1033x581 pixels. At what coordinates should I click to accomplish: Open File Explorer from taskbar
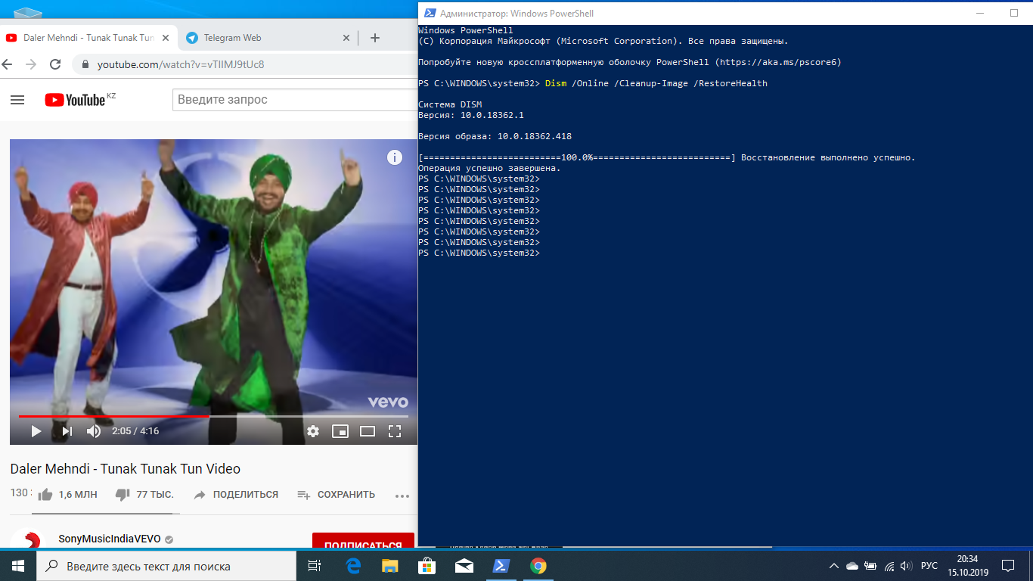click(x=390, y=566)
